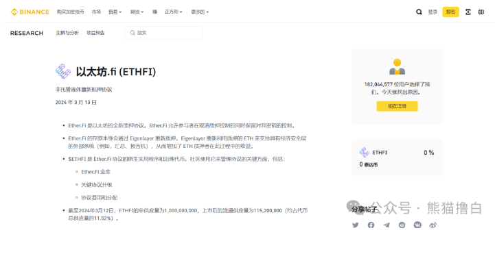Share post on Reddit icon
This screenshot has width=495, height=254.
(402, 225)
